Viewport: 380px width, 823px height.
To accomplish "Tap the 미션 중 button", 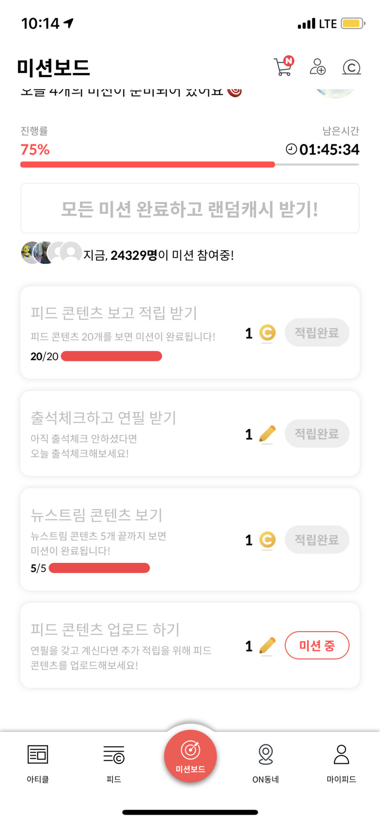I will coord(317,646).
